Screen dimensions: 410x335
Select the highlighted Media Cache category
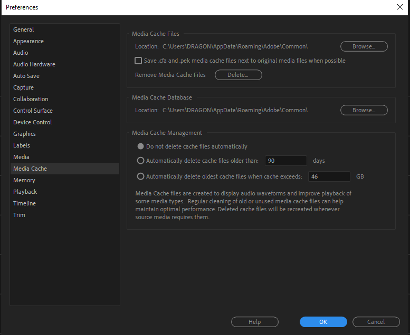65,169
